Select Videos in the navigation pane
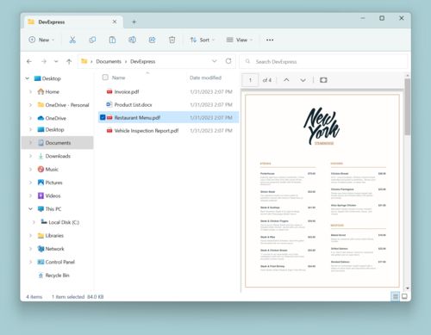This screenshot has height=335, width=431. click(x=53, y=195)
